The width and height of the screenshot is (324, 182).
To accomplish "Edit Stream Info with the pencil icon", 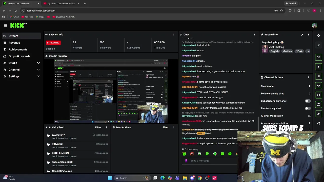I will click(302, 35).
